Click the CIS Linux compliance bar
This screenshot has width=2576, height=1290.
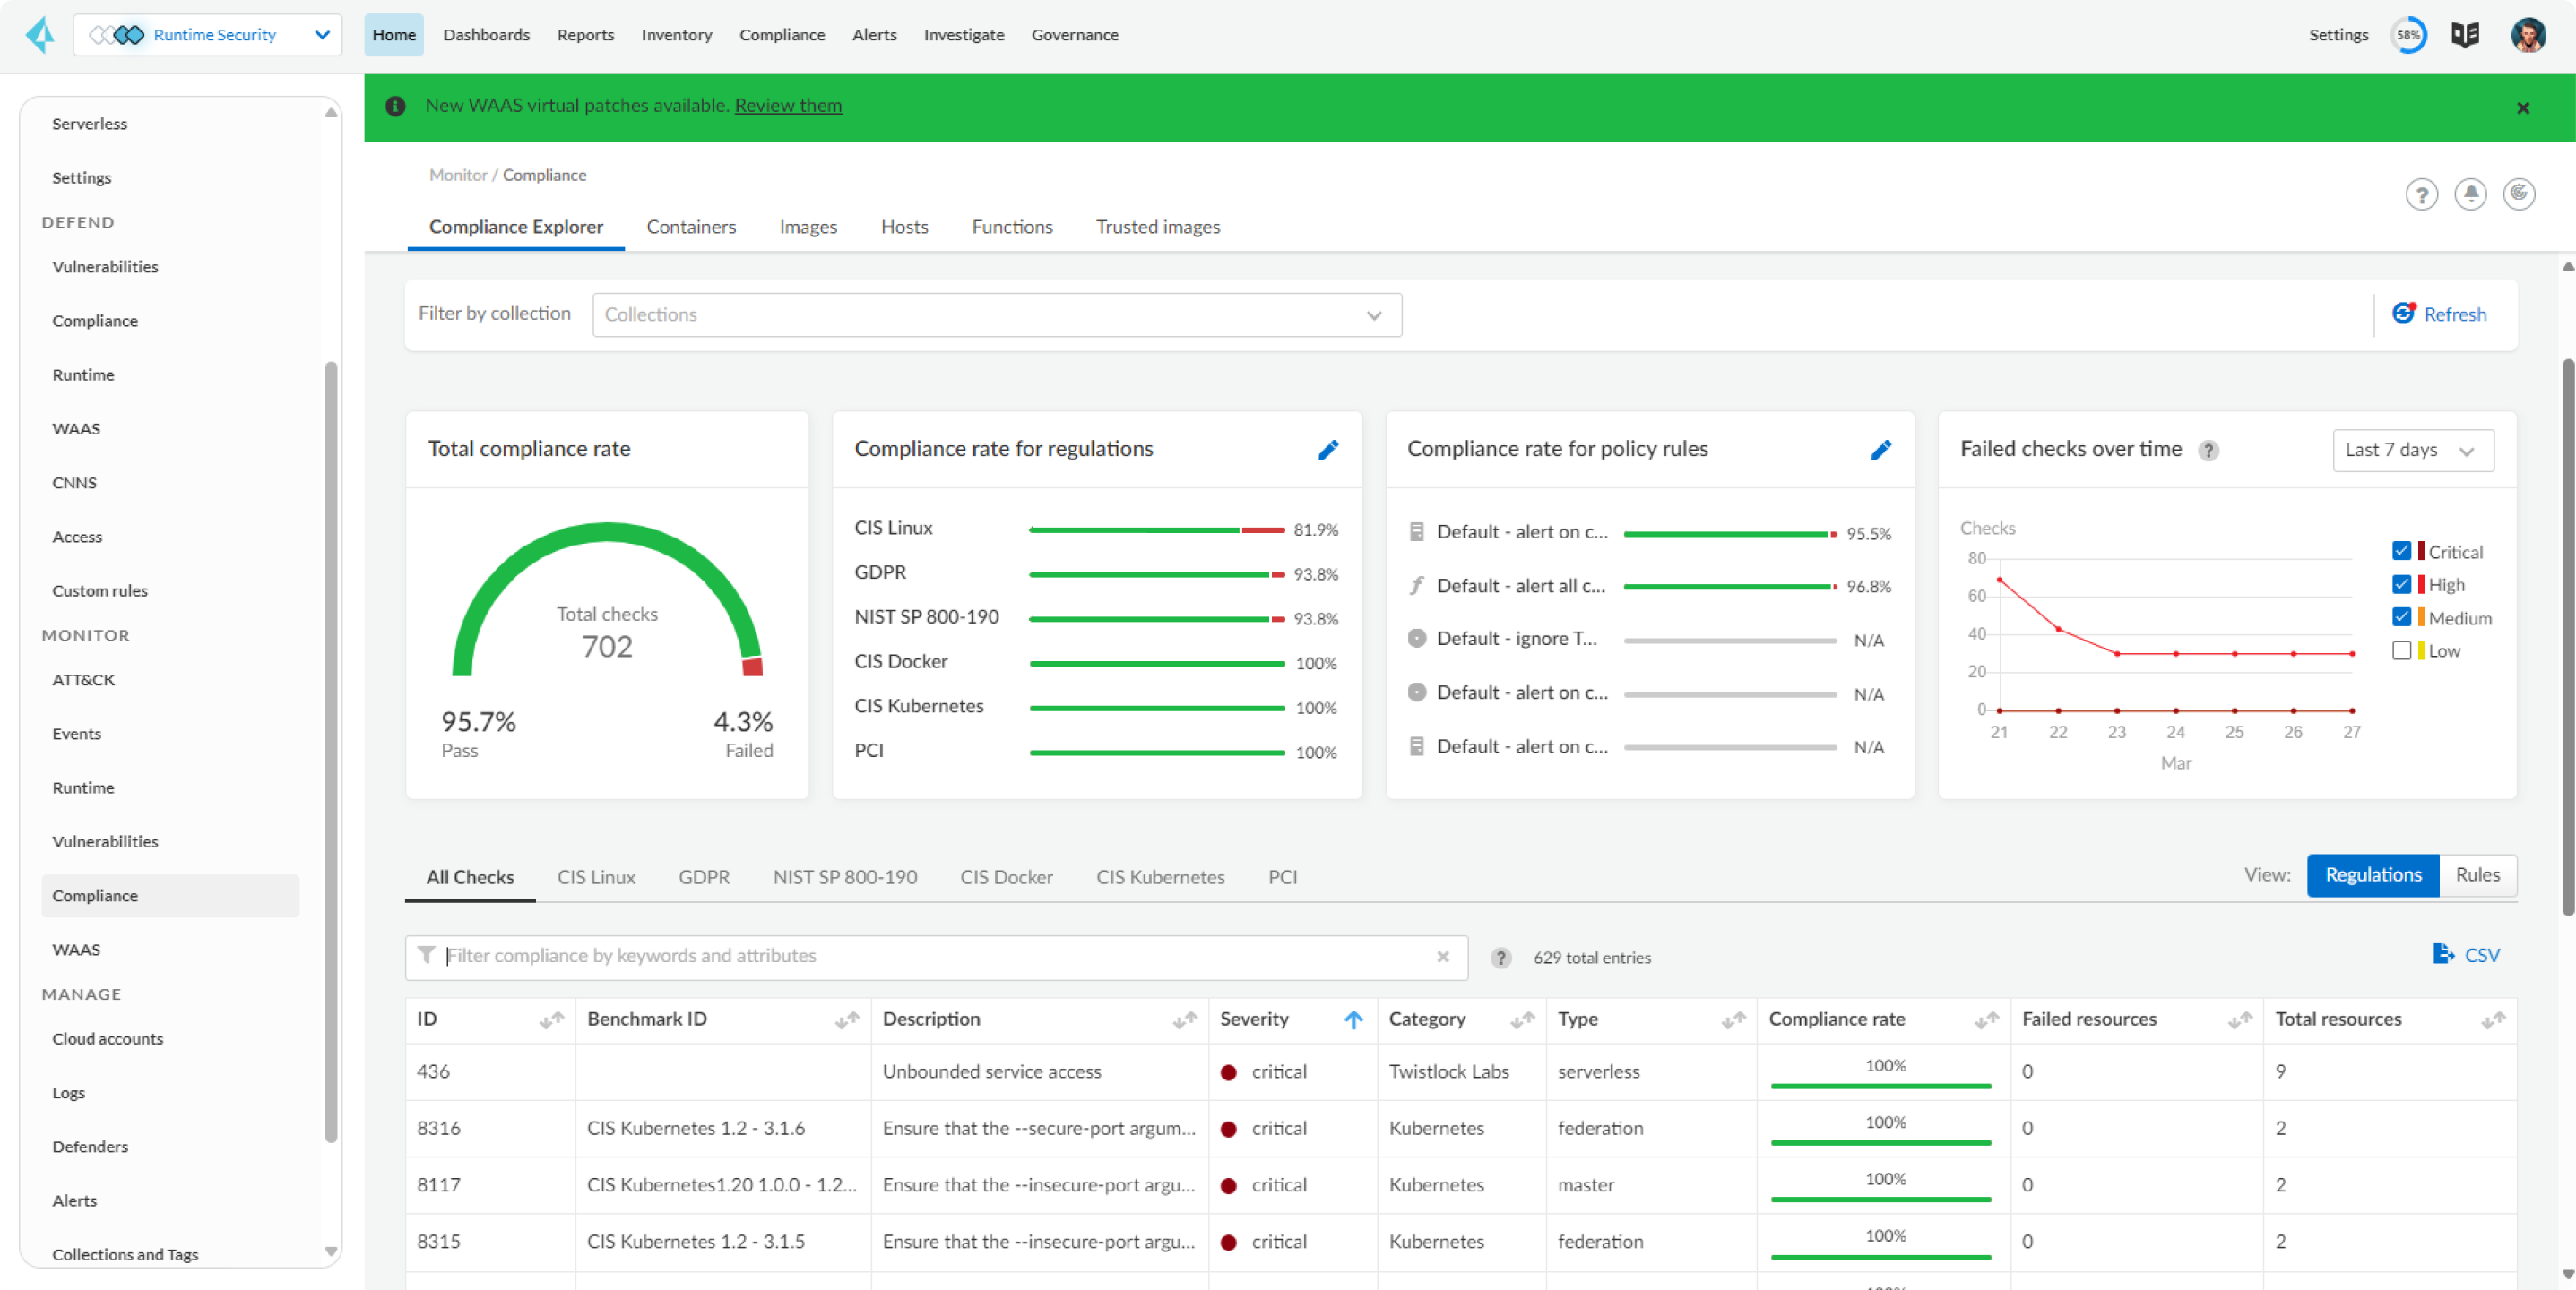pos(1157,529)
